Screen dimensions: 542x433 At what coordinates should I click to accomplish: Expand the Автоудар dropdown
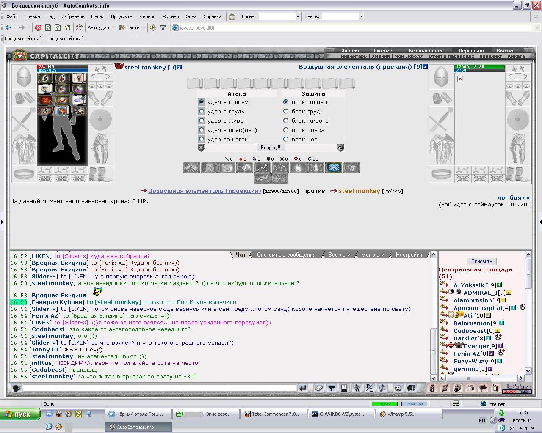pyautogui.click(x=101, y=27)
